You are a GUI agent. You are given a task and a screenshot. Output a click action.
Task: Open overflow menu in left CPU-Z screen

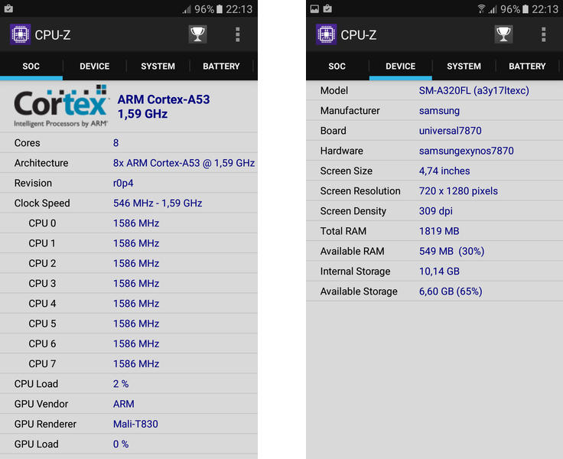(237, 34)
